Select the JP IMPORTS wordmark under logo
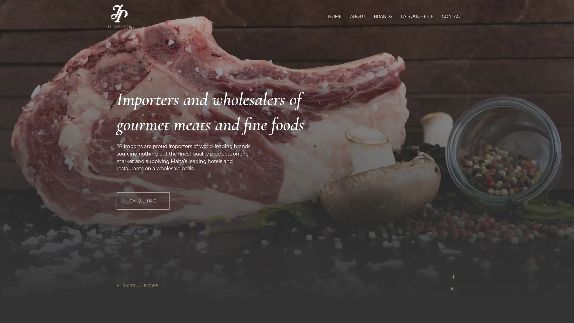The width and height of the screenshot is (574, 323). [119, 27]
